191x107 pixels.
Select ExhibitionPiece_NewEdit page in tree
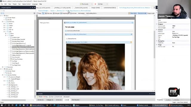[x=19, y=40]
